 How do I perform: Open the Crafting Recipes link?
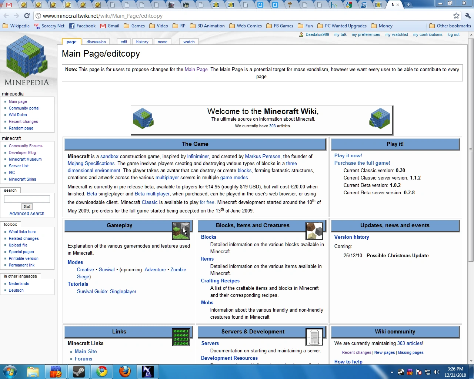click(x=220, y=281)
